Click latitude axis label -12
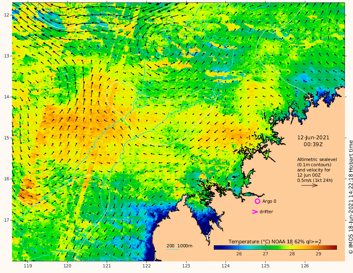 (6, 15)
